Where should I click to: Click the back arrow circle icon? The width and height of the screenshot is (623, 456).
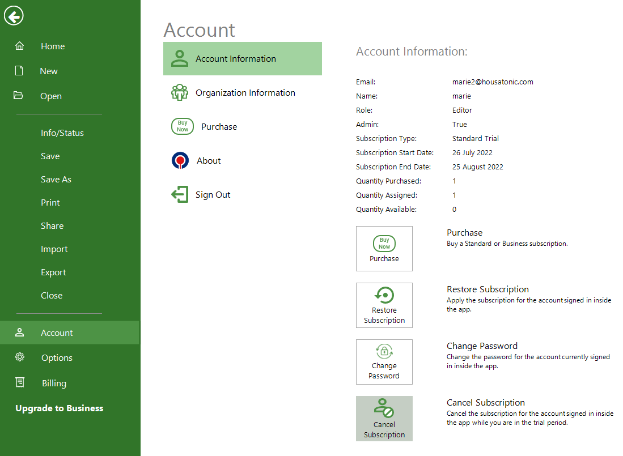click(14, 16)
